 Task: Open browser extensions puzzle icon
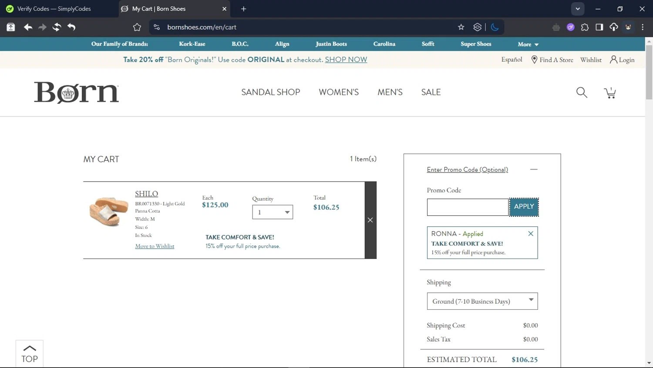coord(585,27)
